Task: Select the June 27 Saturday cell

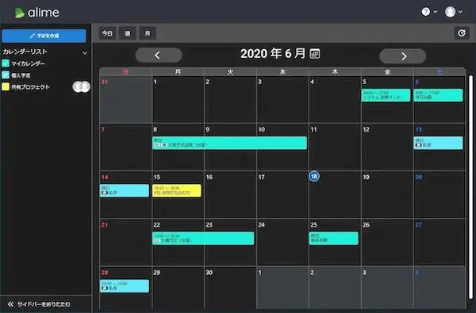Action: pos(439,242)
